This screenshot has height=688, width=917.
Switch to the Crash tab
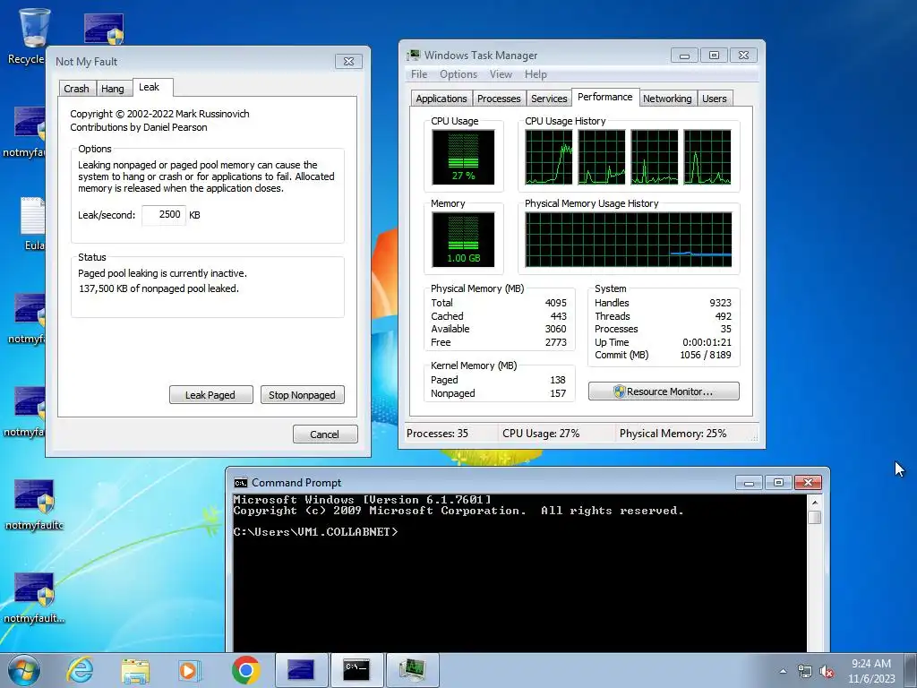tap(77, 89)
